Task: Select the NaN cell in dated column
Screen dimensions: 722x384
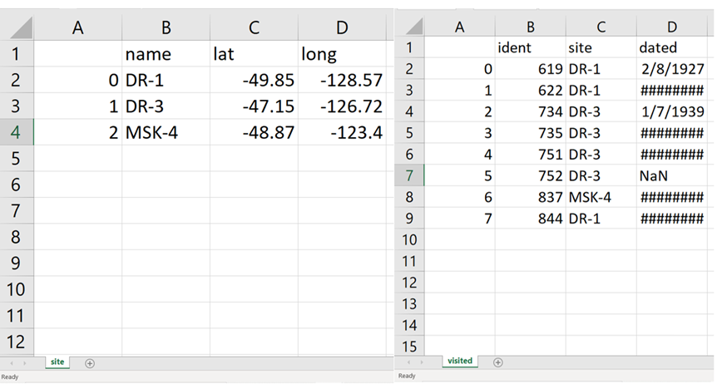Action: point(672,175)
